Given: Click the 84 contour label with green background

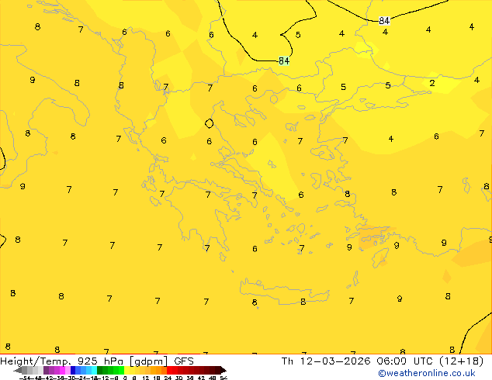Looking at the screenshot, I should click(x=284, y=60).
